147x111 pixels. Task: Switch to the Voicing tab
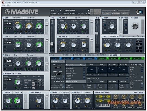(x=91, y=55)
